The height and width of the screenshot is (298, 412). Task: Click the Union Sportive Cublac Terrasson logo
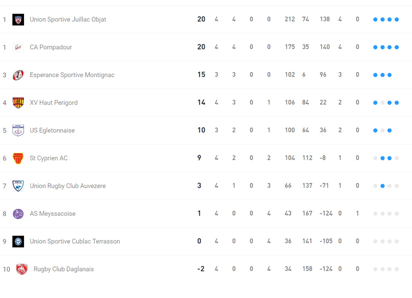coord(18,241)
